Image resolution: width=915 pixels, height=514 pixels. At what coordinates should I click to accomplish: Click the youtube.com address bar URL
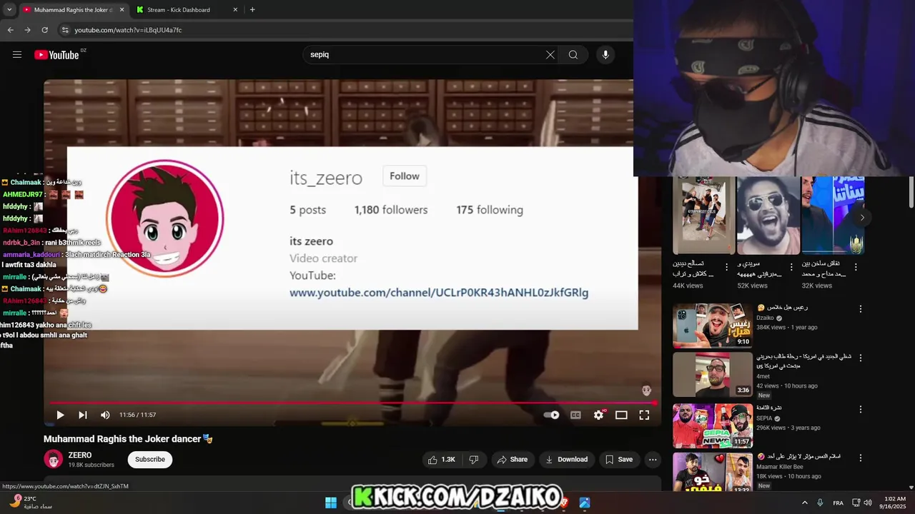tap(128, 30)
